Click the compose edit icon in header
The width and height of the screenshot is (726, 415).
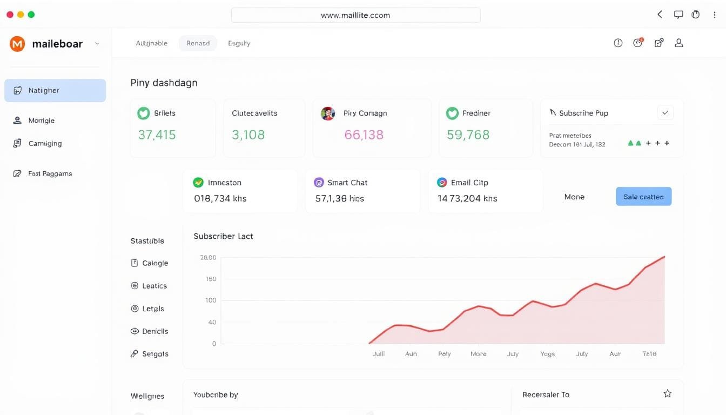coord(658,43)
